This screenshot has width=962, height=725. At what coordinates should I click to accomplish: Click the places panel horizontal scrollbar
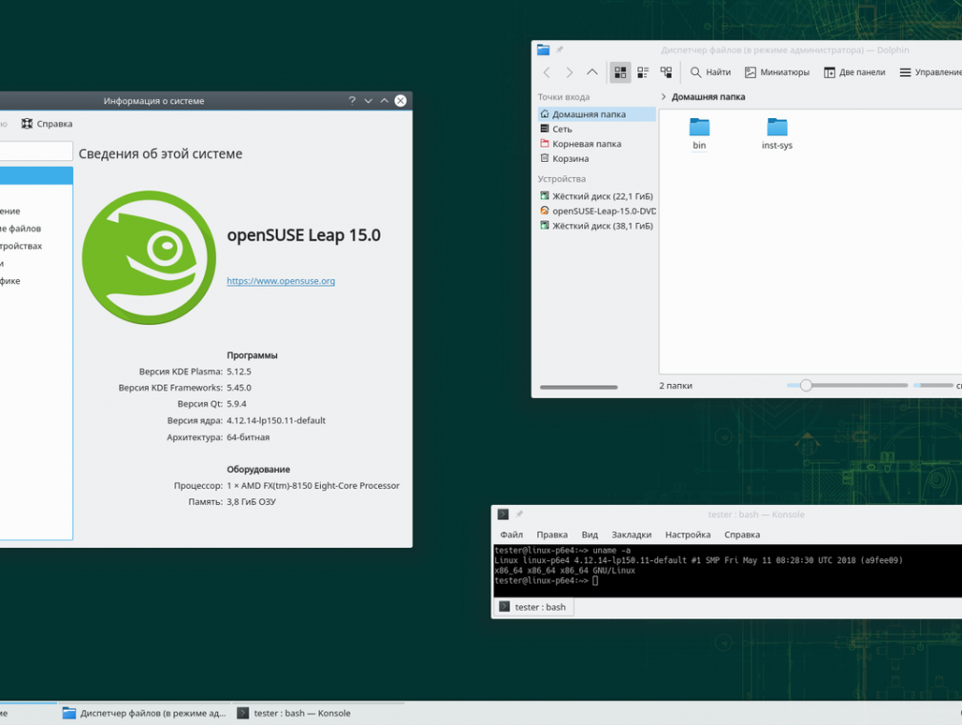pos(578,388)
